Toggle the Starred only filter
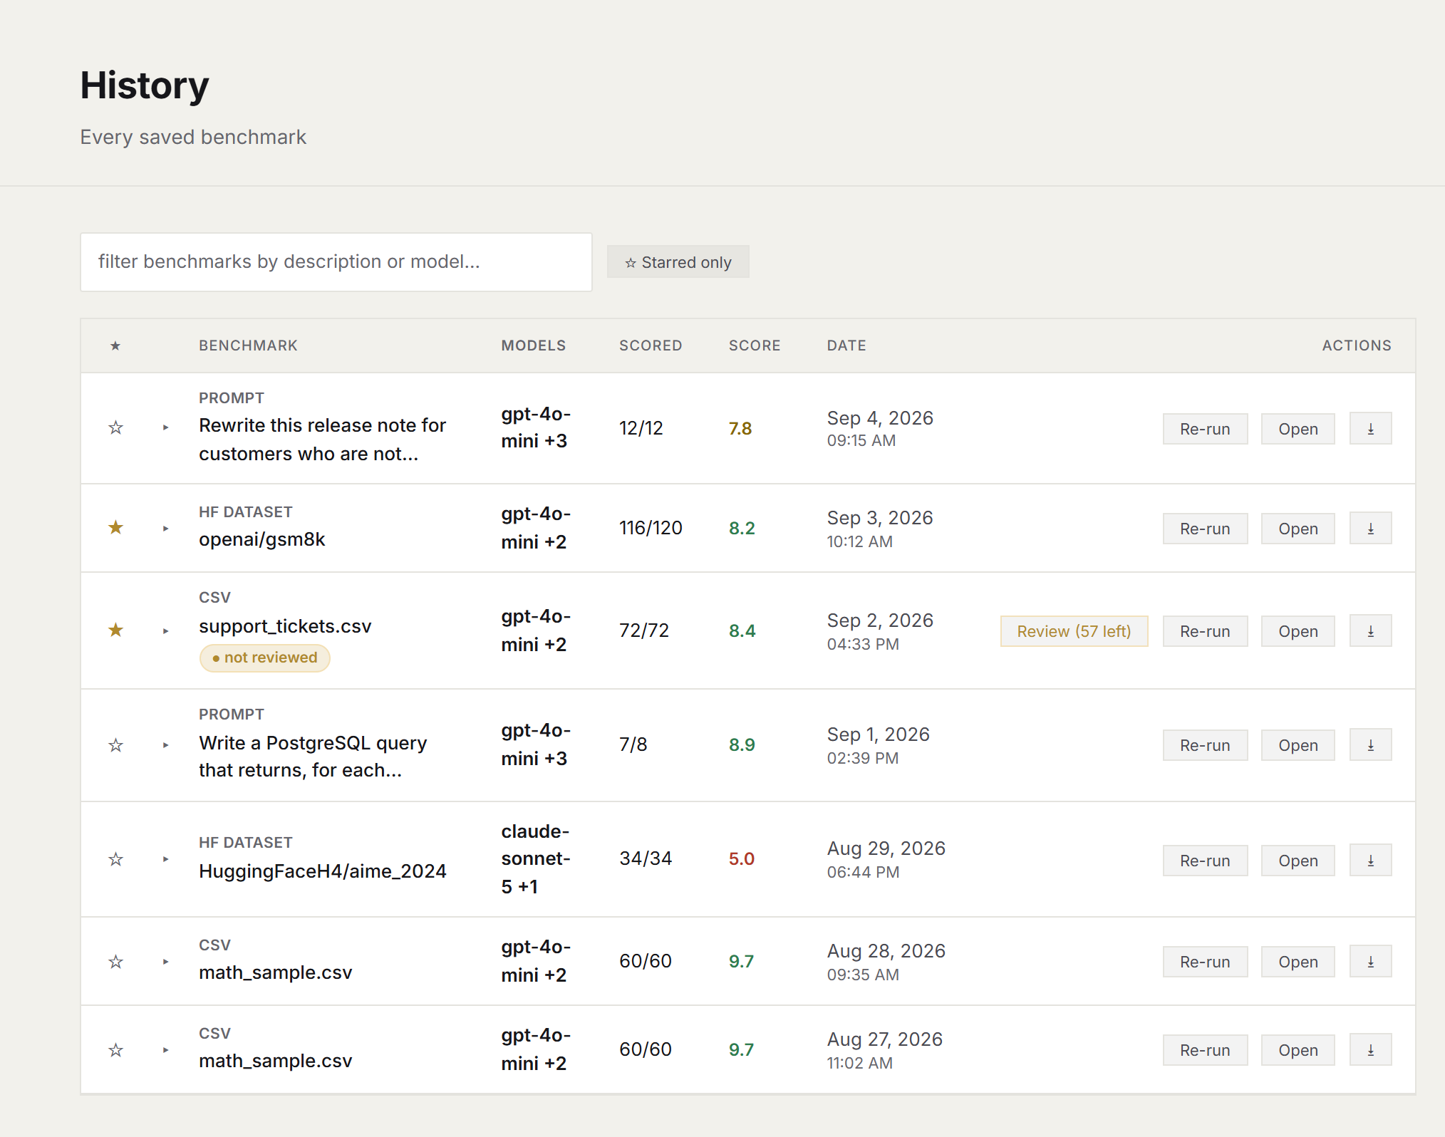Viewport: 1445px width, 1137px height. (678, 262)
